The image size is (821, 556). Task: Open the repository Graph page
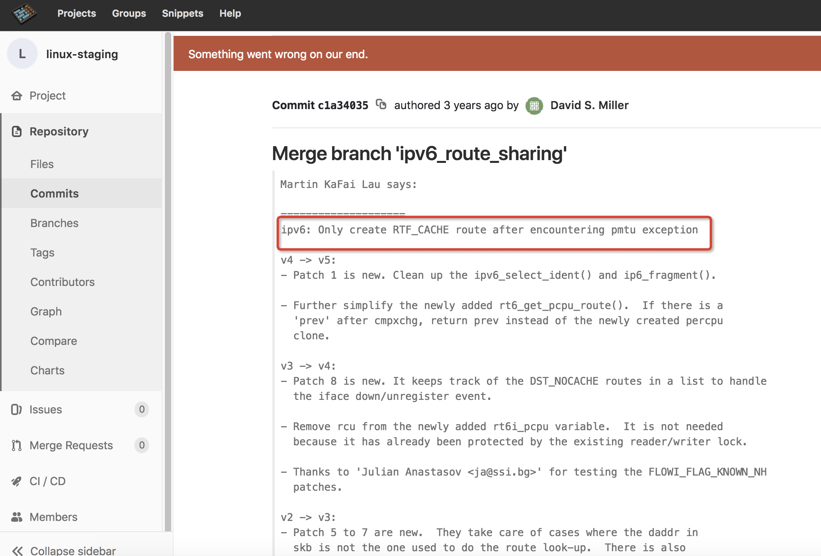click(46, 311)
